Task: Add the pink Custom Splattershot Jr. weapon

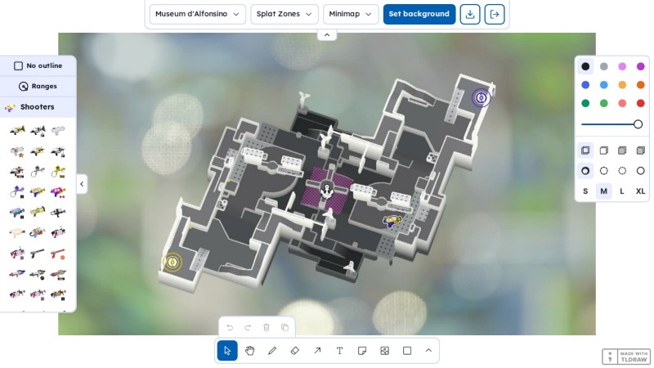Action: click(58, 191)
